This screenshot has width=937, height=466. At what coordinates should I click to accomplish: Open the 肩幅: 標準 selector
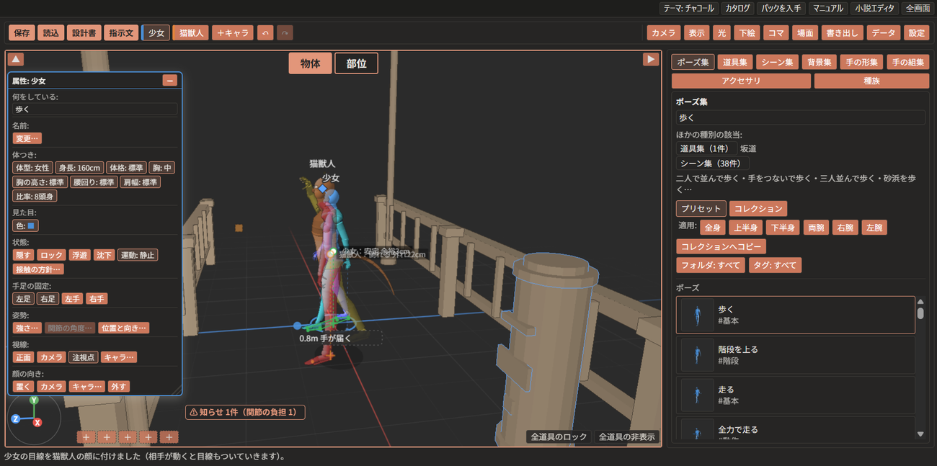140,182
